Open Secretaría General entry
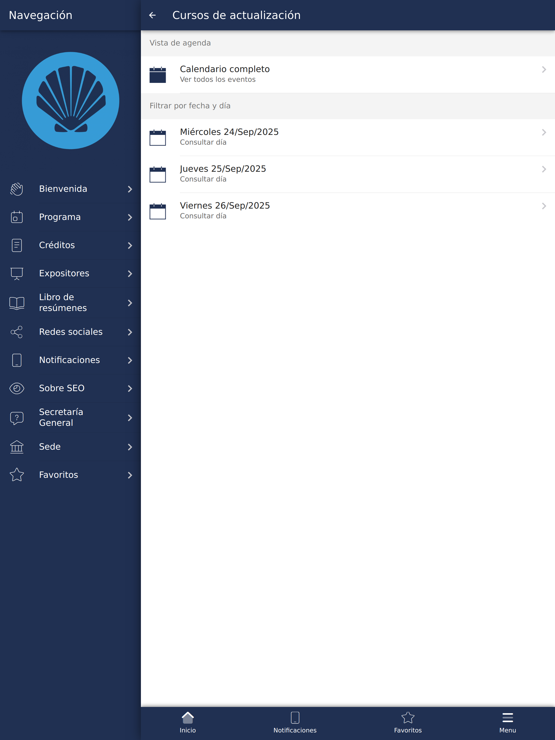Screen dimensions: 555x740 coord(70,417)
